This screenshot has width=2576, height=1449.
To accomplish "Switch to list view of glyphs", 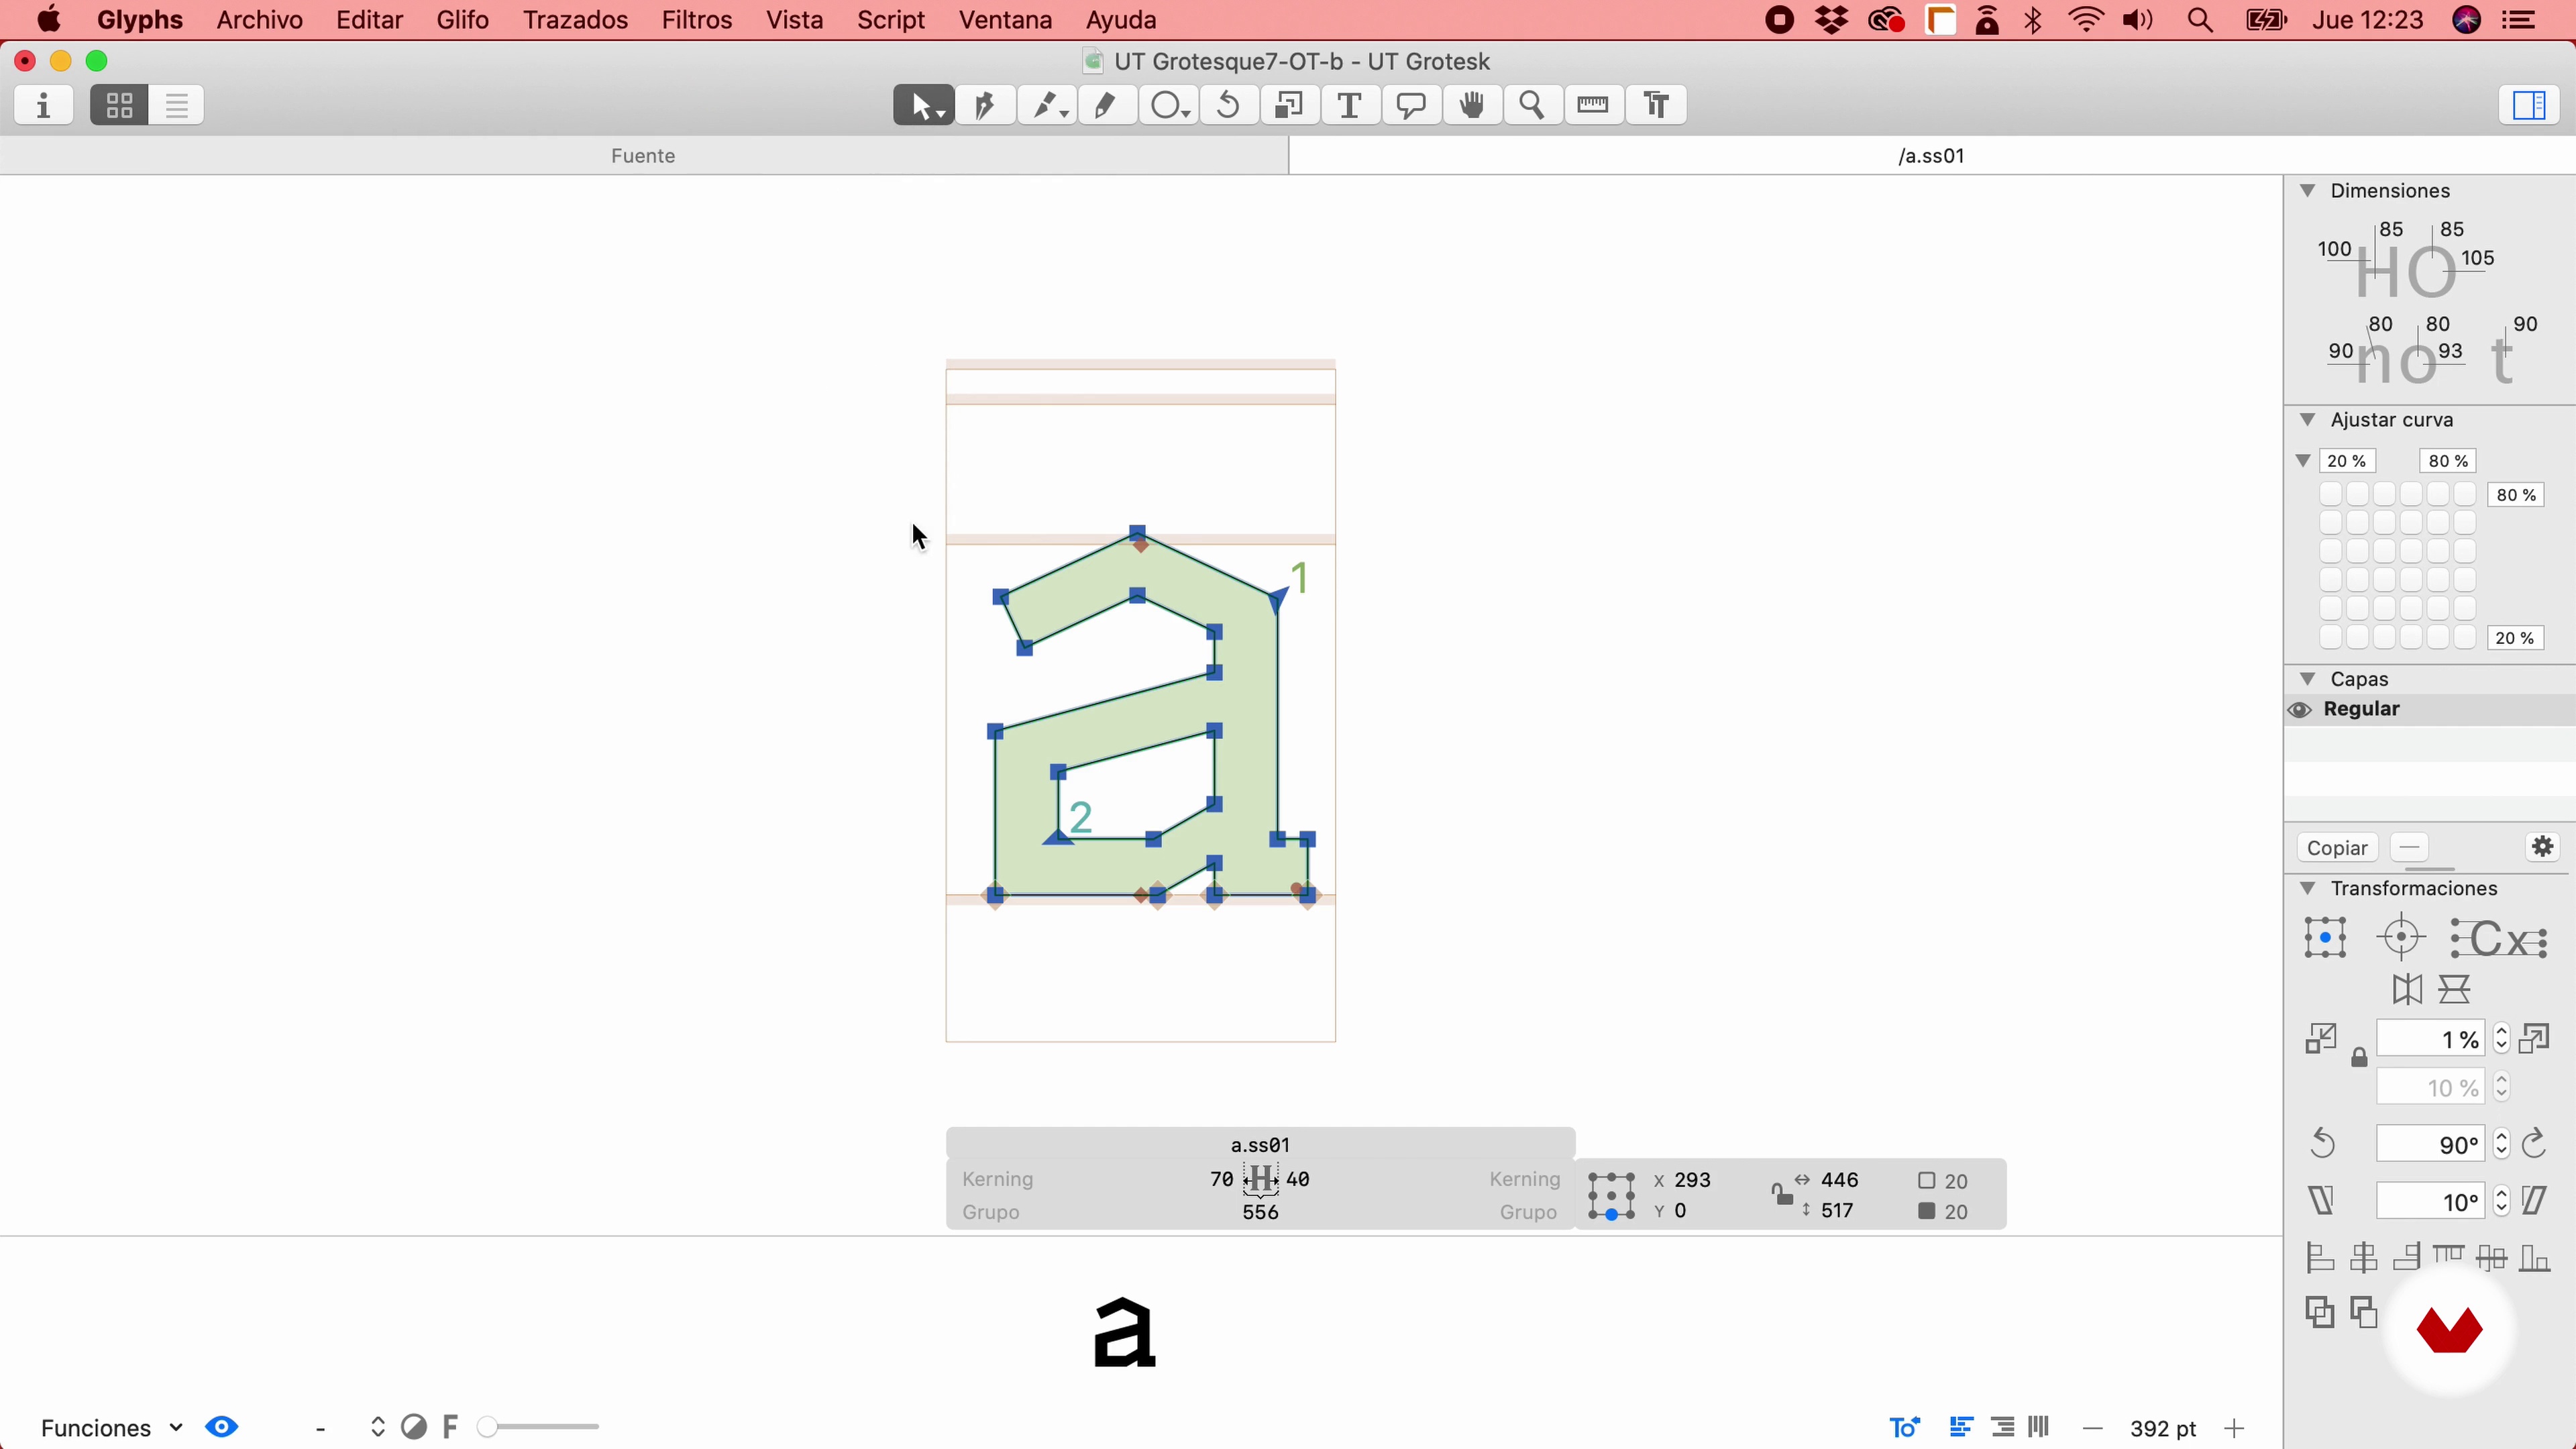I will 177,105.
